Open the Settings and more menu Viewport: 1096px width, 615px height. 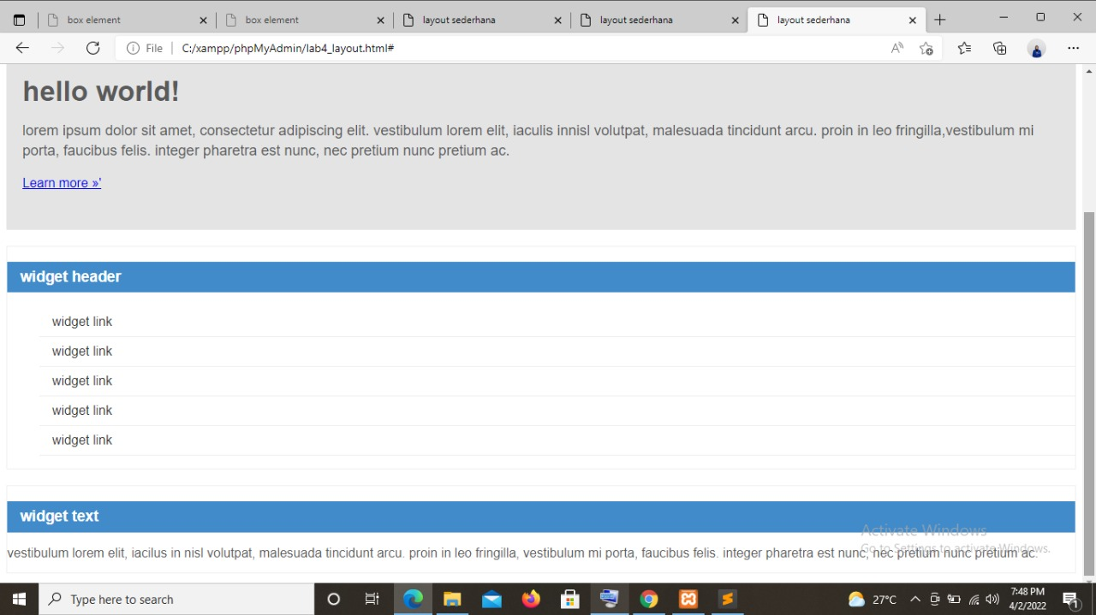click(x=1073, y=48)
